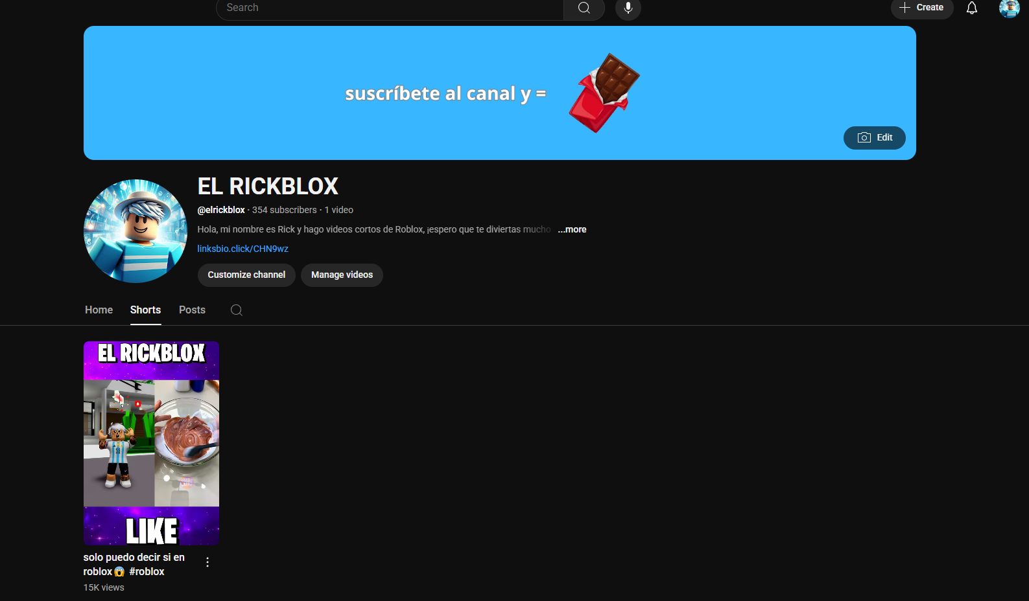Expand channel description with ...more
The height and width of the screenshot is (601, 1029).
(x=572, y=229)
